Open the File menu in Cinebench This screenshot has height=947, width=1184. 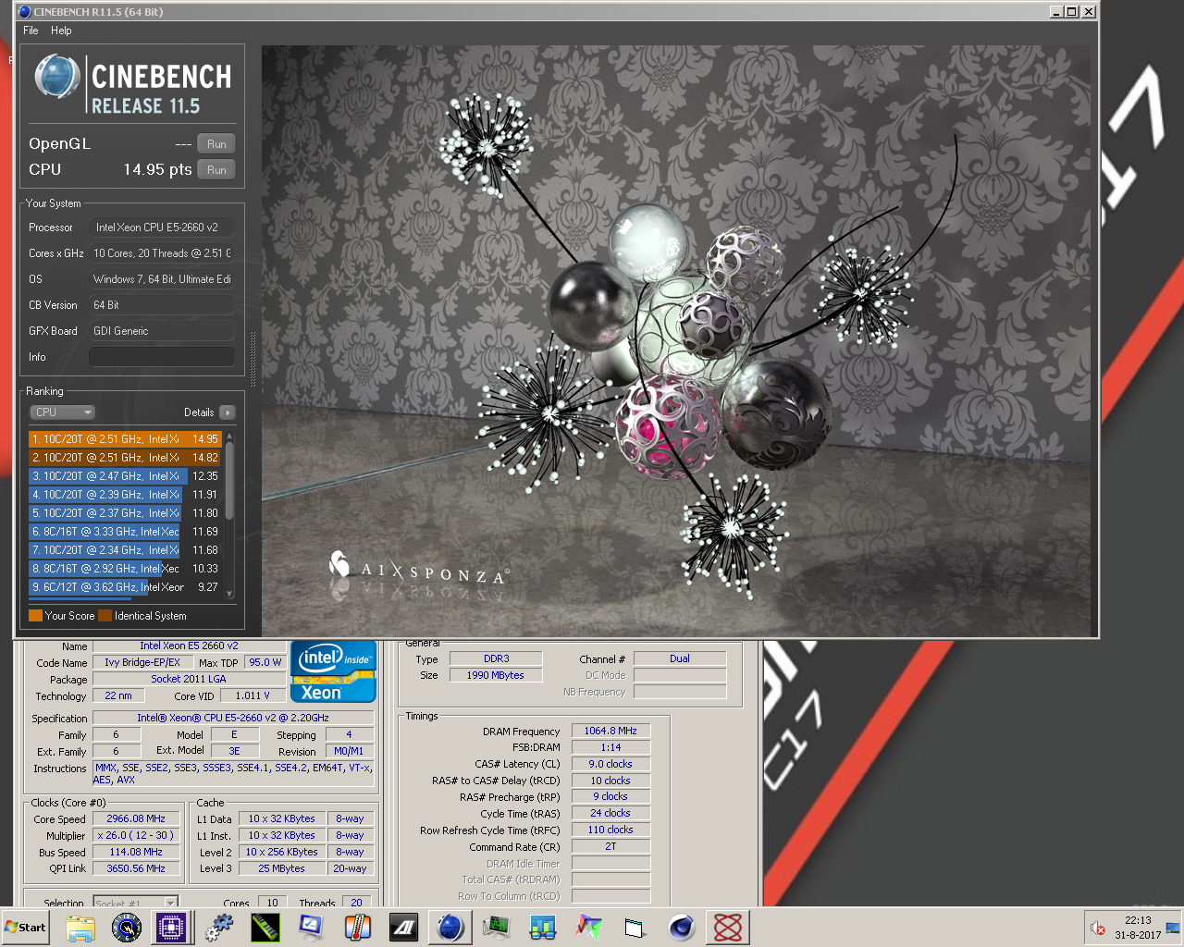tap(31, 31)
